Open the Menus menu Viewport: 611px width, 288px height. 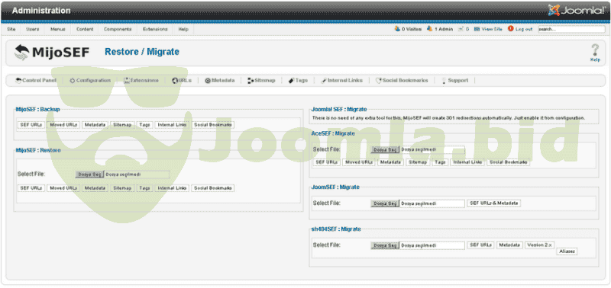click(58, 29)
